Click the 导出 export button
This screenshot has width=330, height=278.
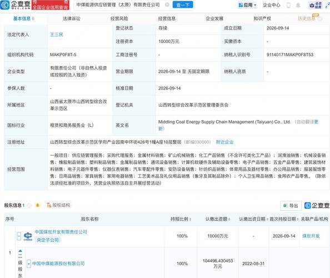[291, 206]
